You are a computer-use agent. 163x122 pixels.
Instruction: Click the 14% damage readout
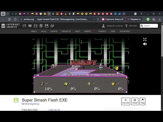pos(49,89)
